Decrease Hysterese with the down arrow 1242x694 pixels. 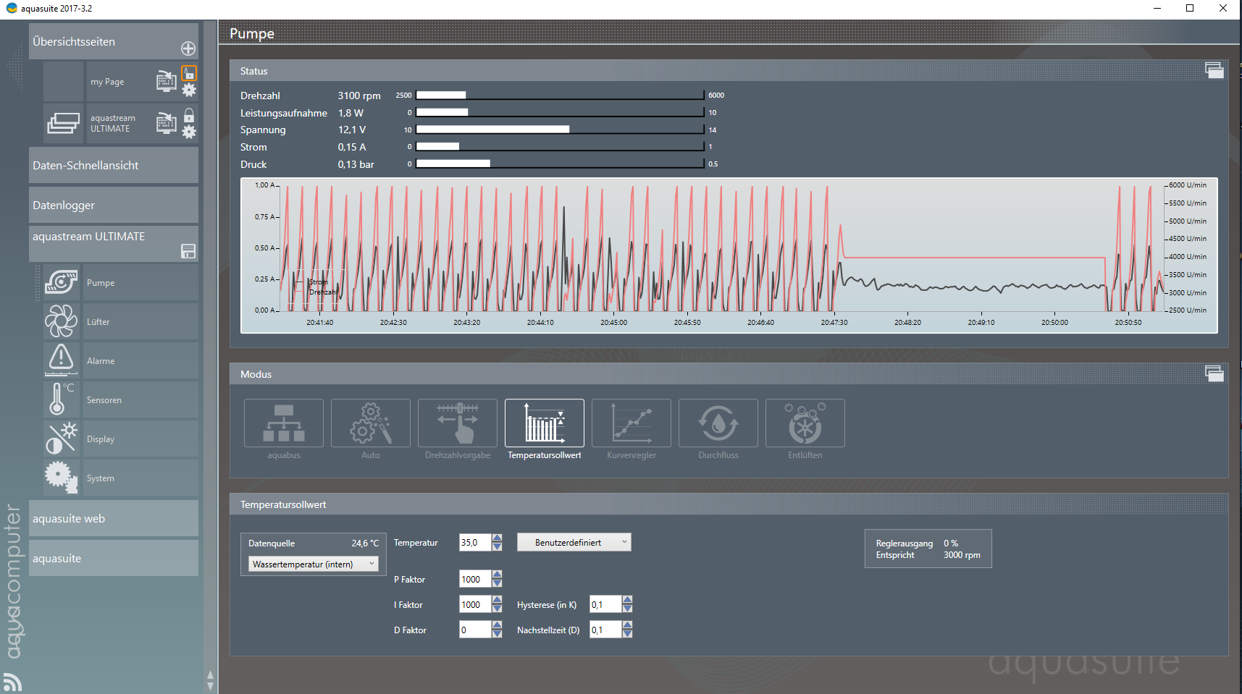coord(627,609)
